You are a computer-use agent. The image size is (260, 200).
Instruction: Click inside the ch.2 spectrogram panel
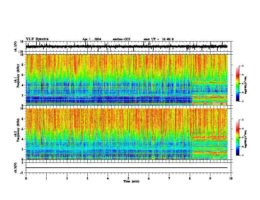pyautogui.click(x=126, y=134)
